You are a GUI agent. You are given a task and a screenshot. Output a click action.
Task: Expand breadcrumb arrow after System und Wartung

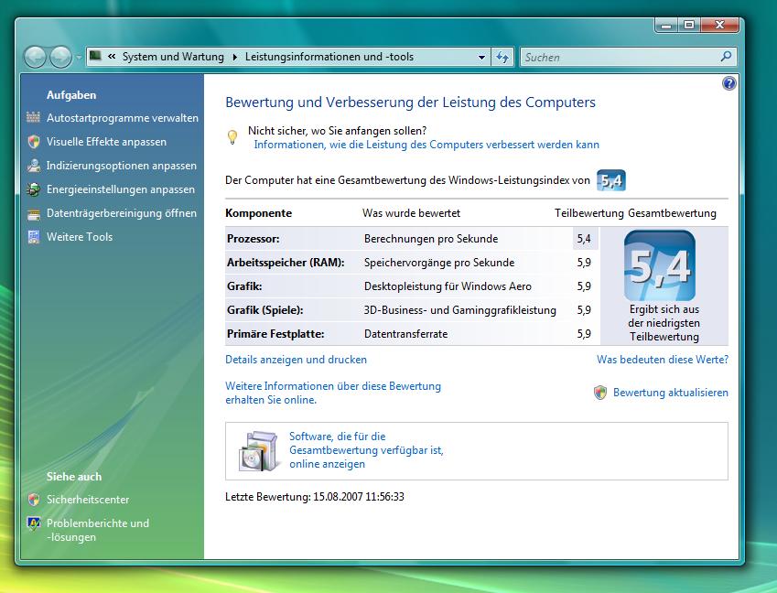point(235,57)
